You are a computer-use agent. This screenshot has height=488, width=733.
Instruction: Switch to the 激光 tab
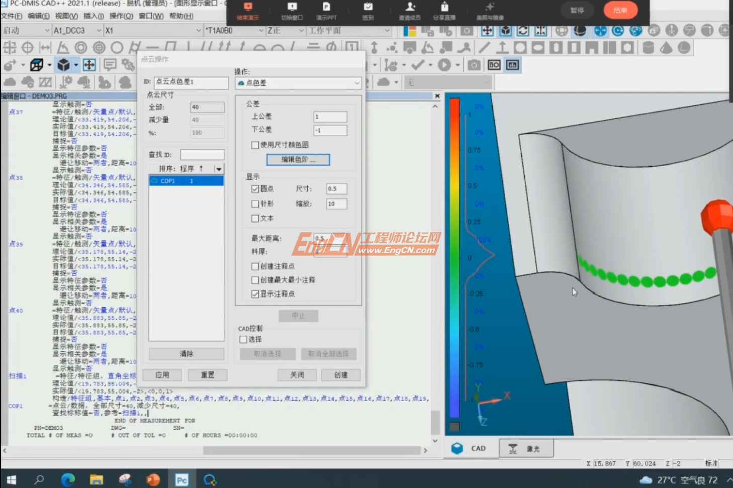click(x=526, y=448)
